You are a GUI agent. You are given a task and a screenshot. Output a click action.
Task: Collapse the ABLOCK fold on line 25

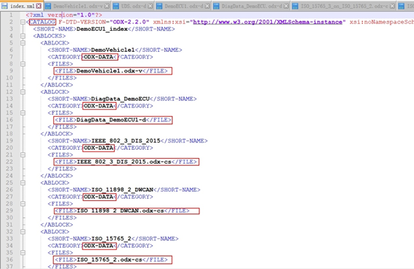23,183
